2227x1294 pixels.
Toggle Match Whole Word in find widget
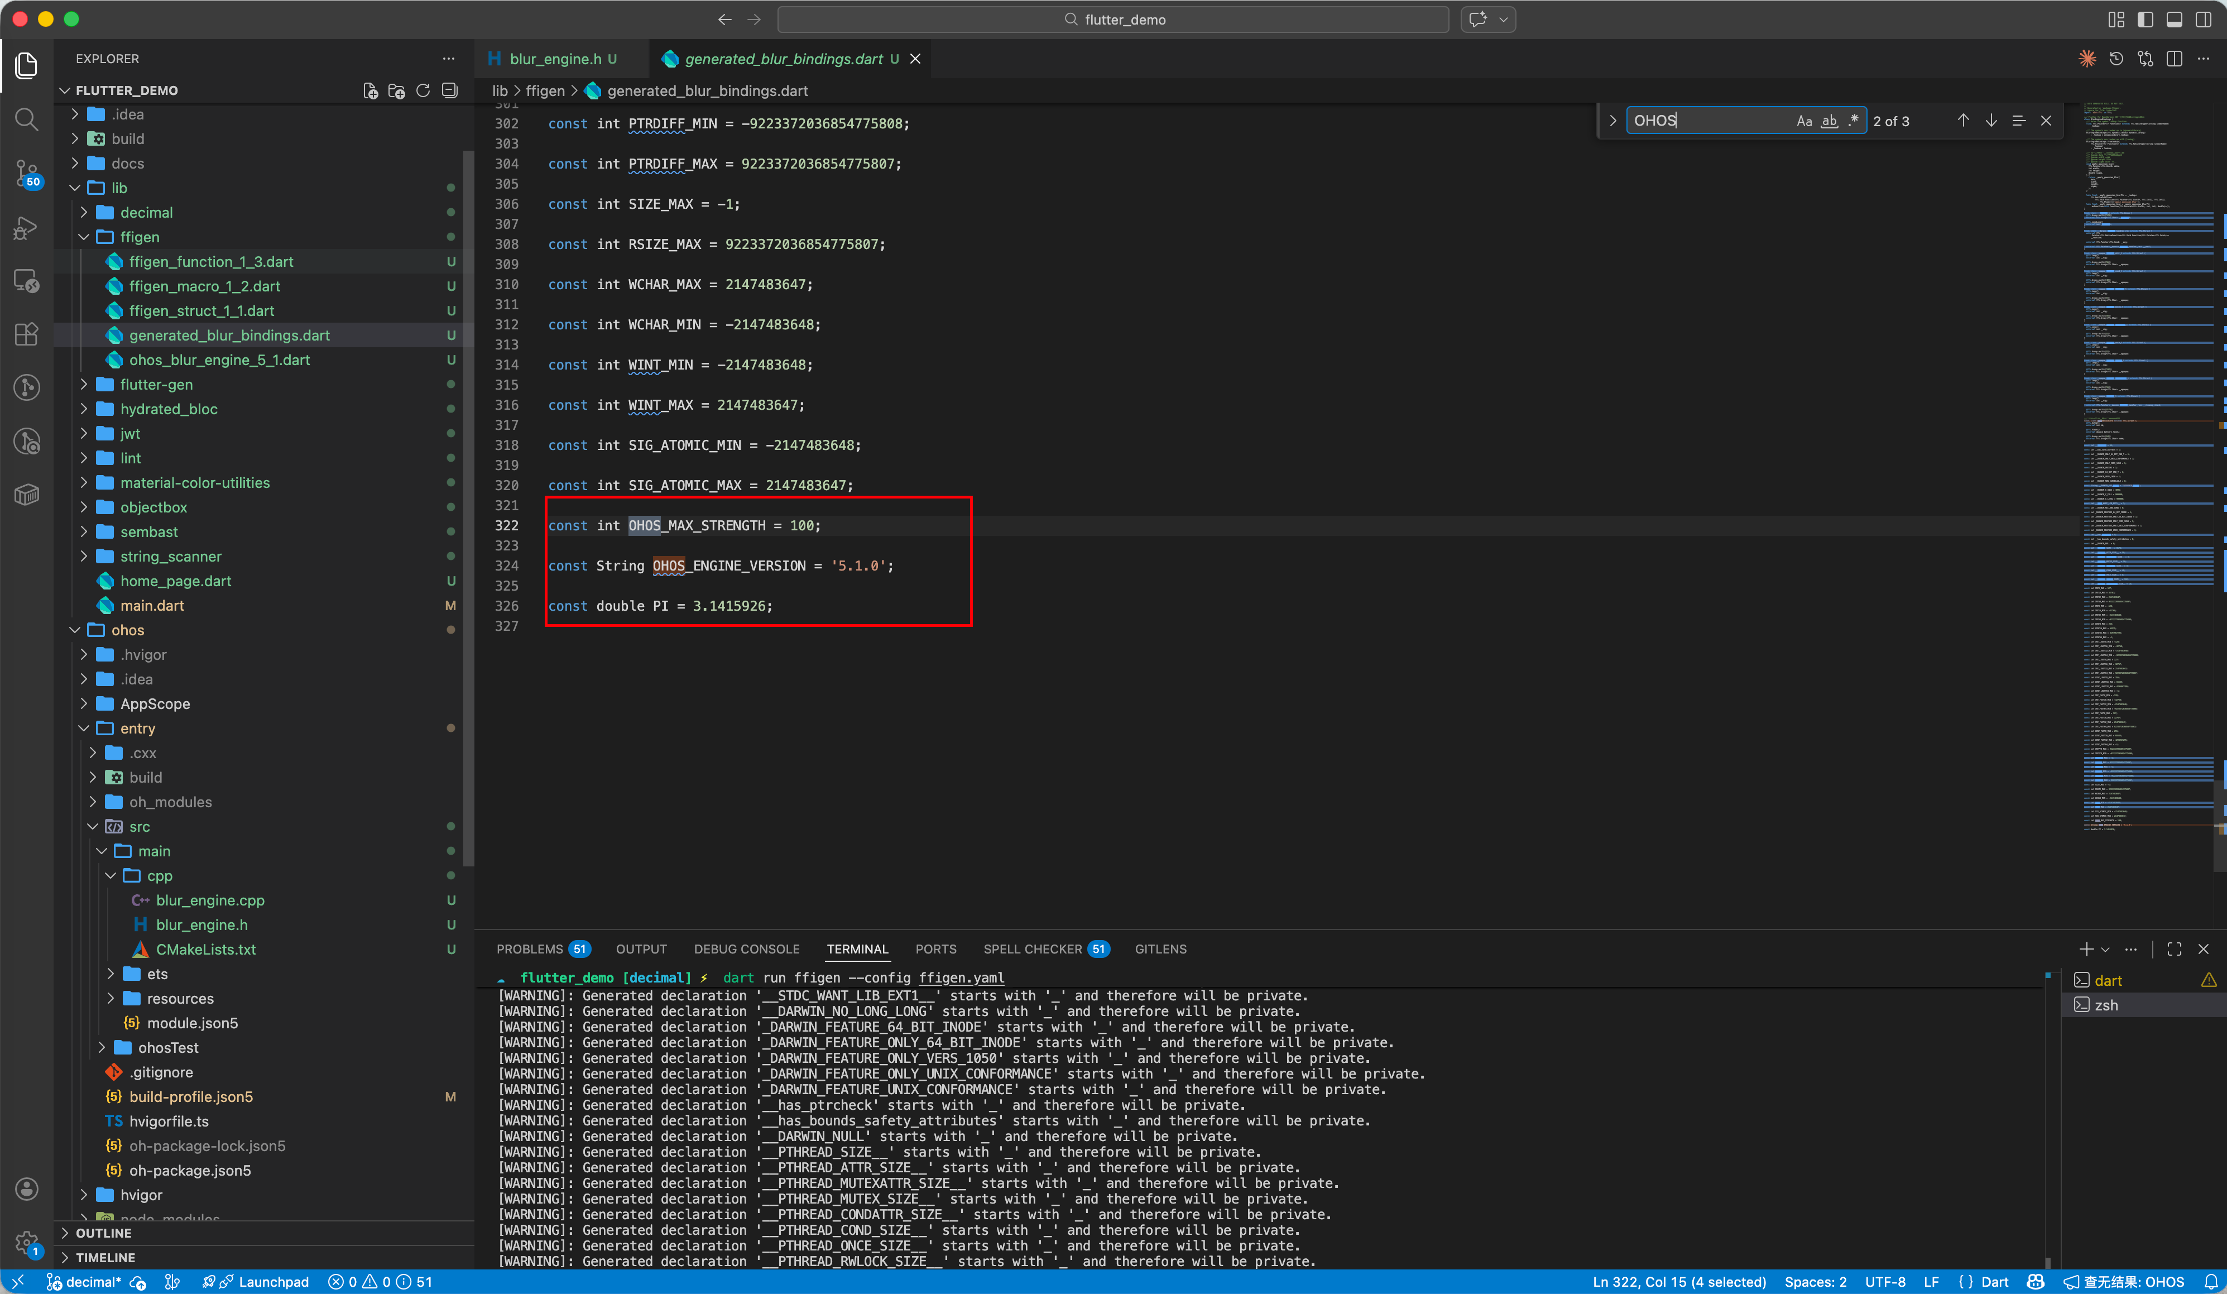1830,121
